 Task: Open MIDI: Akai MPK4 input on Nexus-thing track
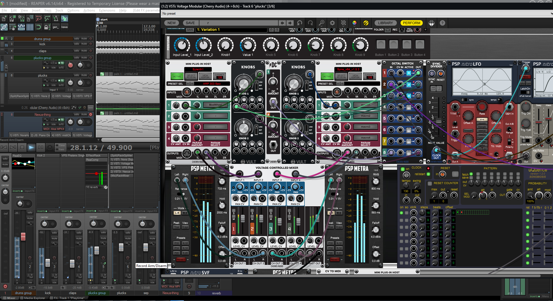click(x=54, y=129)
